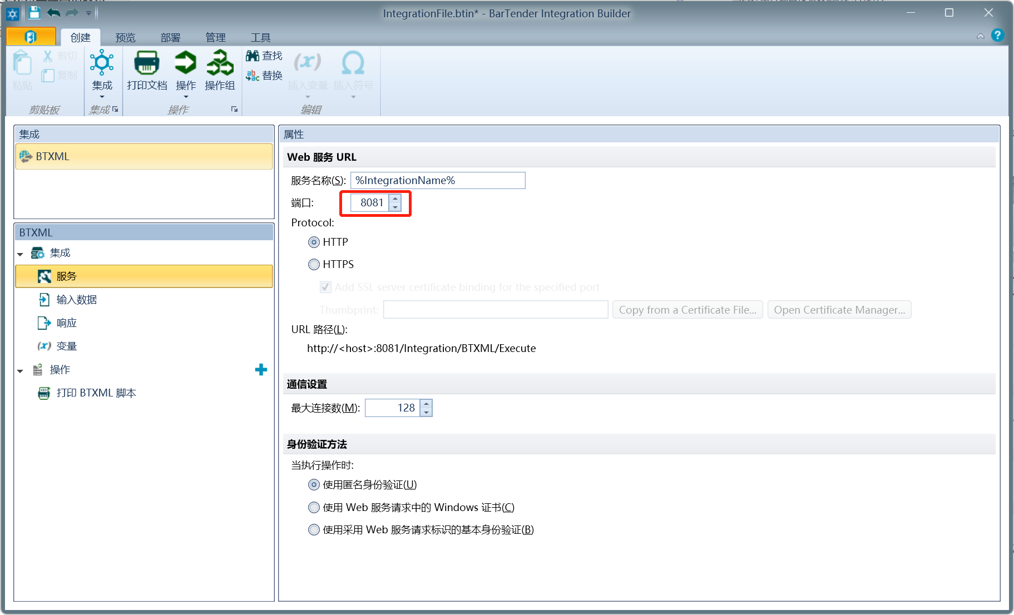Click the Undo arrow in the title bar

tap(53, 13)
